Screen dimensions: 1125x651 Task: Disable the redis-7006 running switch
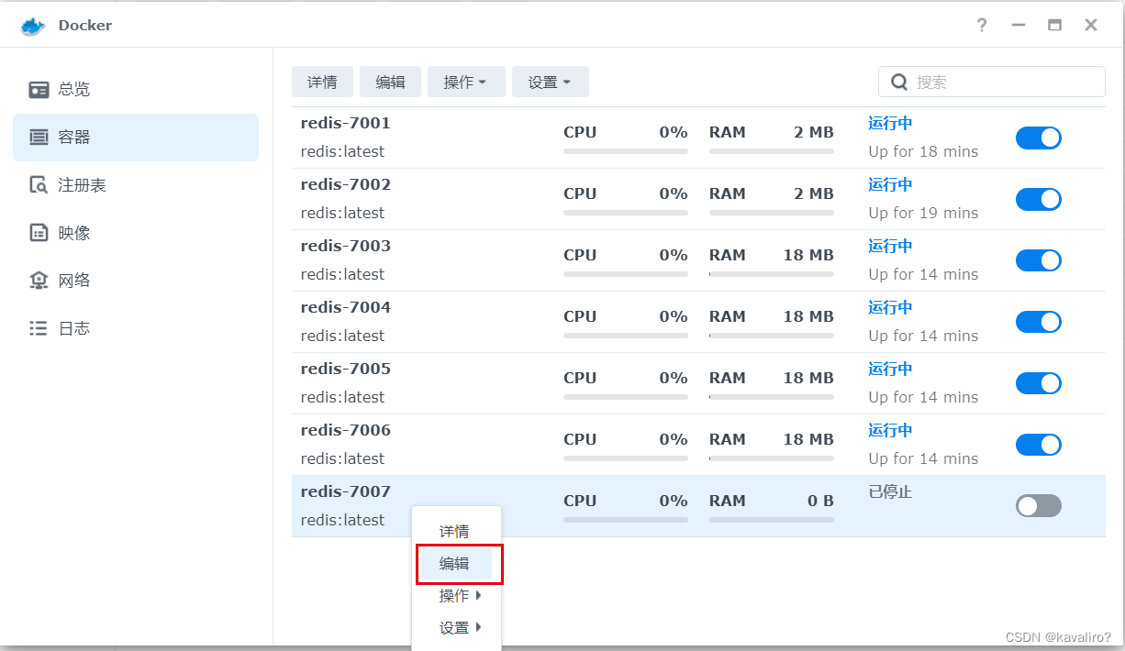(x=1039, y=445)
